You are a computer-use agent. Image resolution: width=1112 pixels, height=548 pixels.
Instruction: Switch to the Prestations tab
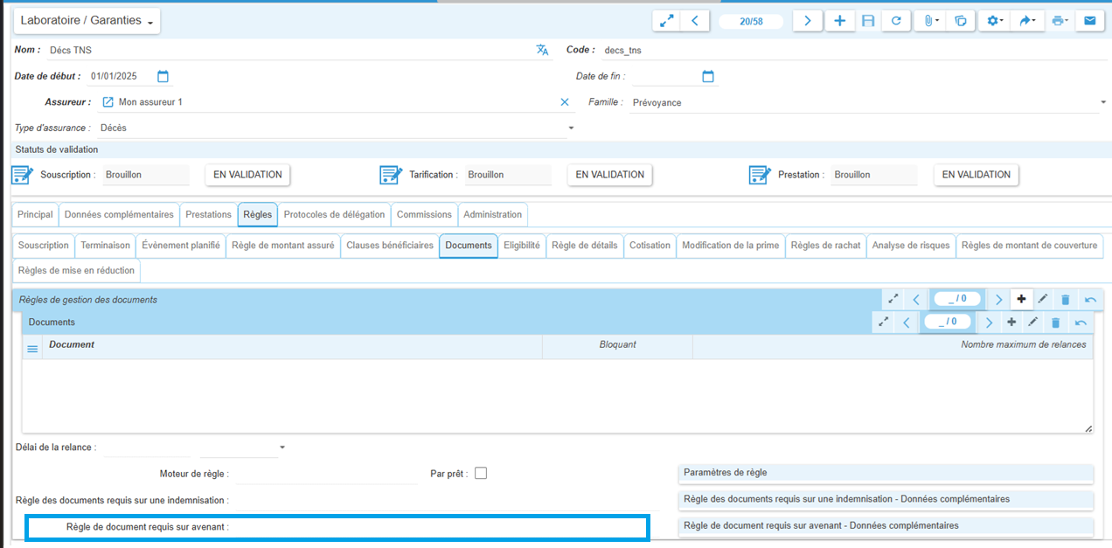208,214
